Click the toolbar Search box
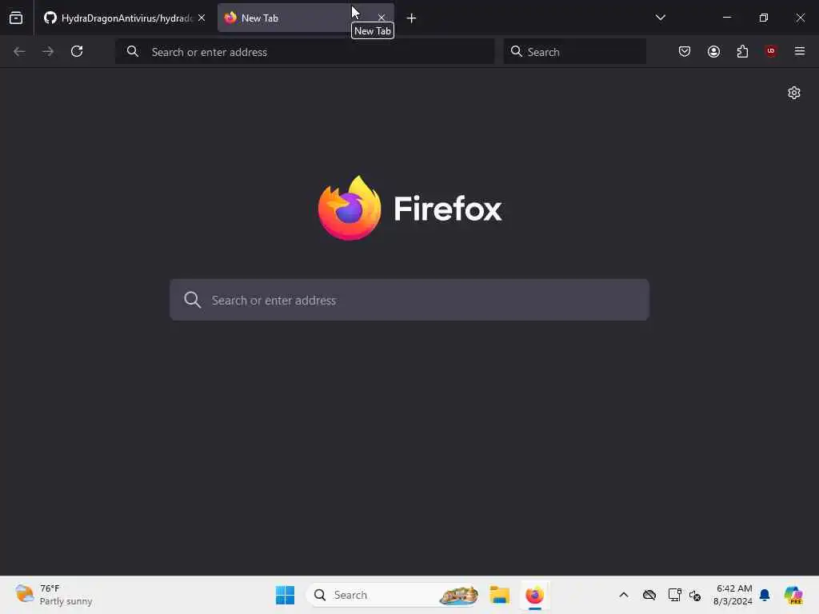The width and height of the screenshot is (819, 614). tap(574, 52)
